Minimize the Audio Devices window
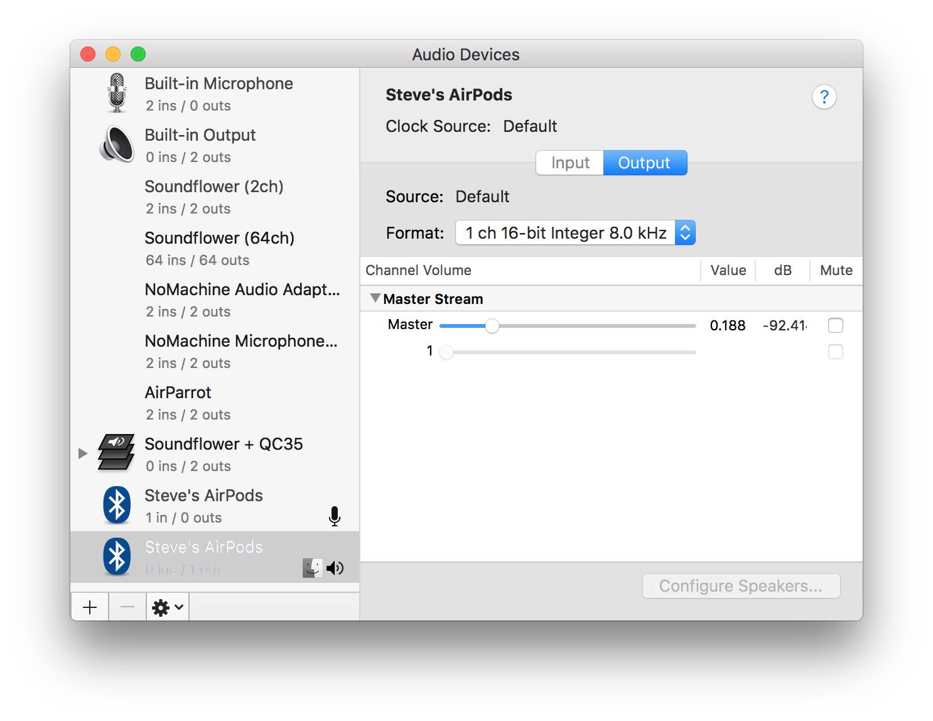The width and height of the screenshot is (933, 721). 113,54
